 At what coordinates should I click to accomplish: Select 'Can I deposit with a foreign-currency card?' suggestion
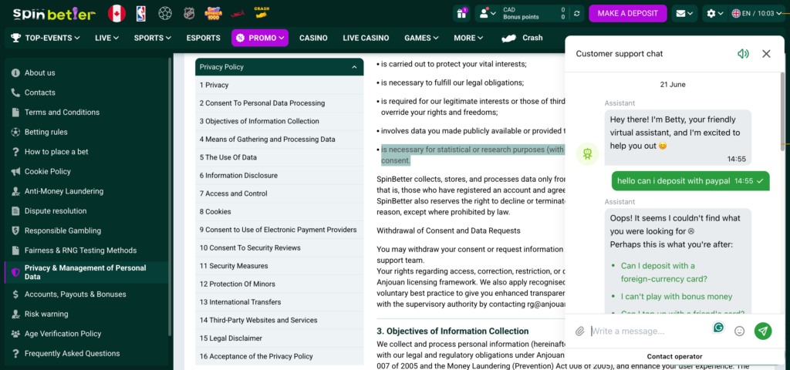point(663,272)
